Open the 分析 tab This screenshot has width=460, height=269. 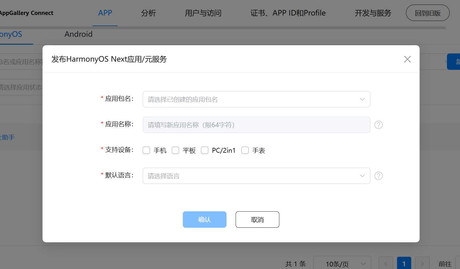click(148, 13)
